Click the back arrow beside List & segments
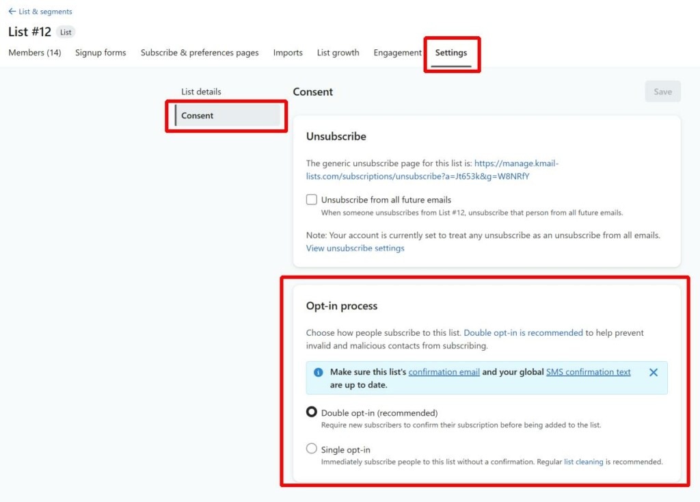Viewport: 700px width, 502px height. point(11,11)
